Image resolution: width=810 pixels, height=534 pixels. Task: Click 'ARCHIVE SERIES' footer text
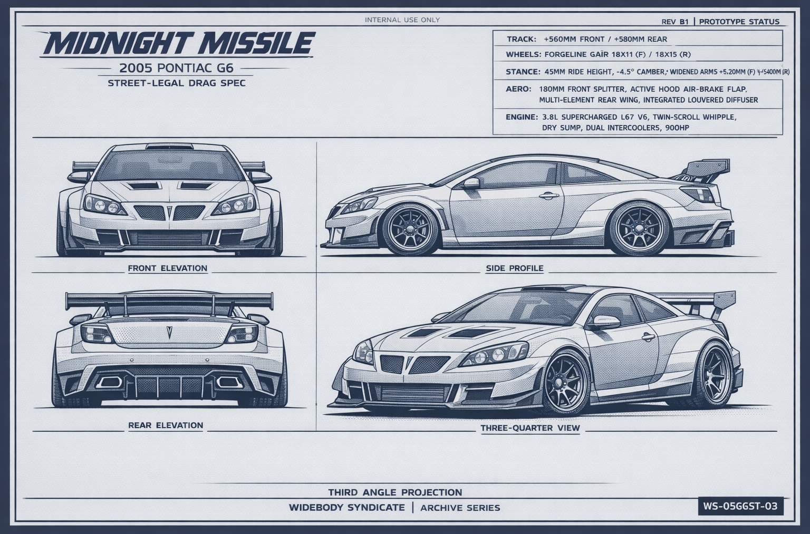[460, 508]
